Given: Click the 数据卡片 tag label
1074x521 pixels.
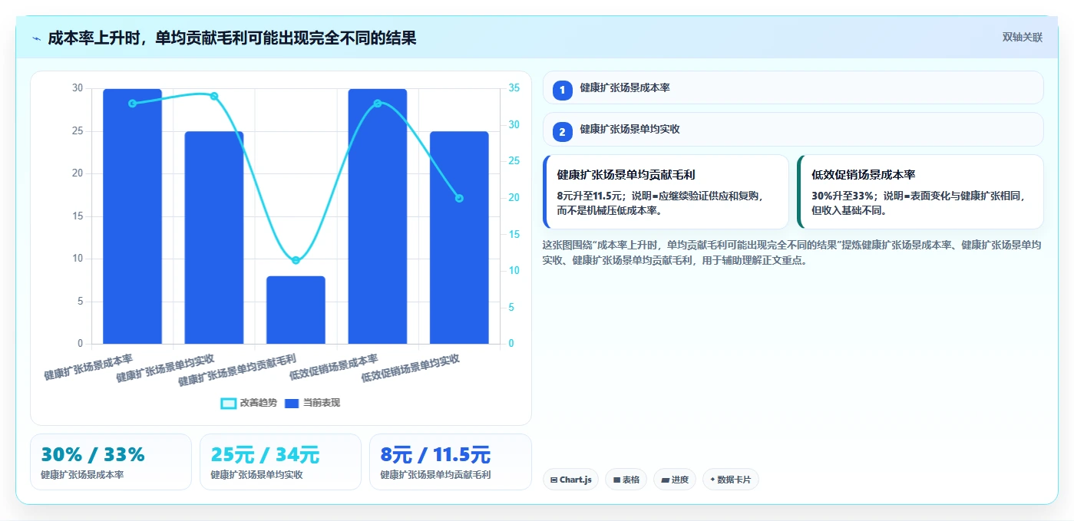Looking at the screenshot, I should [735, 480].
